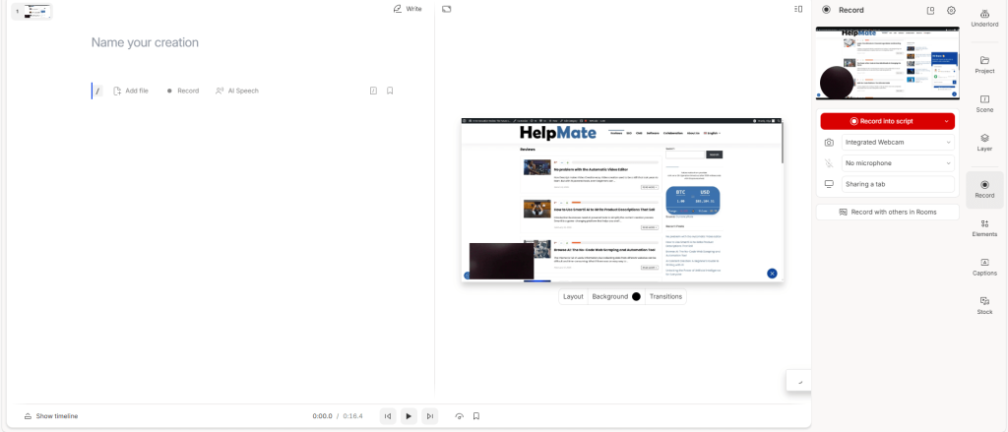Expand the Record into script options arrow
The image size is (1008, 432).
(947, 121)
